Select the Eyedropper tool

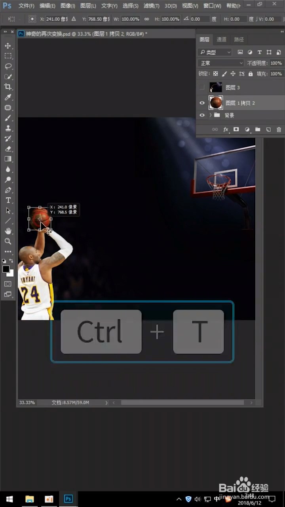click(8, 97)
